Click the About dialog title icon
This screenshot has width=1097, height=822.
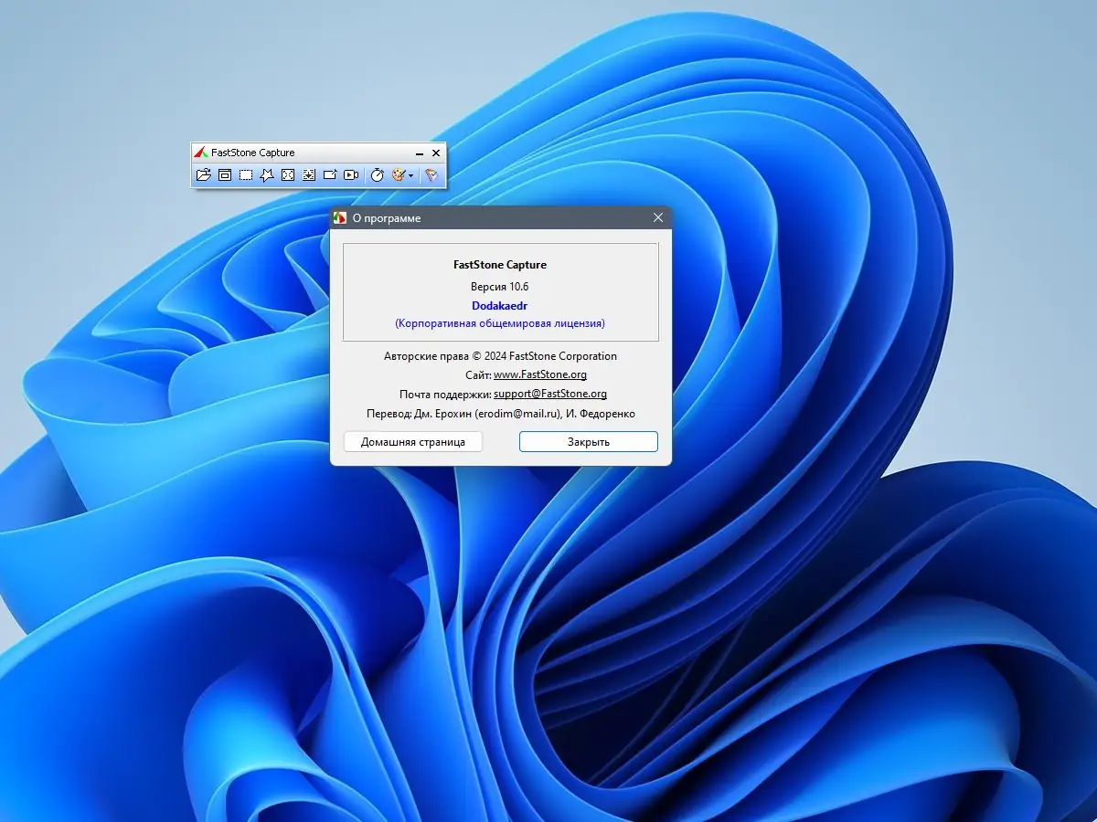tap(340, 218)
